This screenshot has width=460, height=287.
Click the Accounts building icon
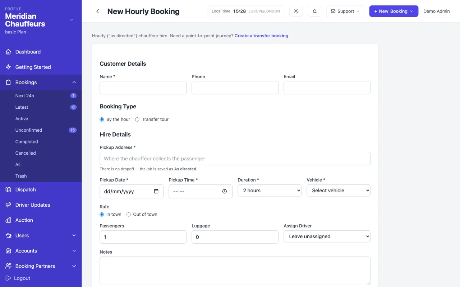point(8,251)
